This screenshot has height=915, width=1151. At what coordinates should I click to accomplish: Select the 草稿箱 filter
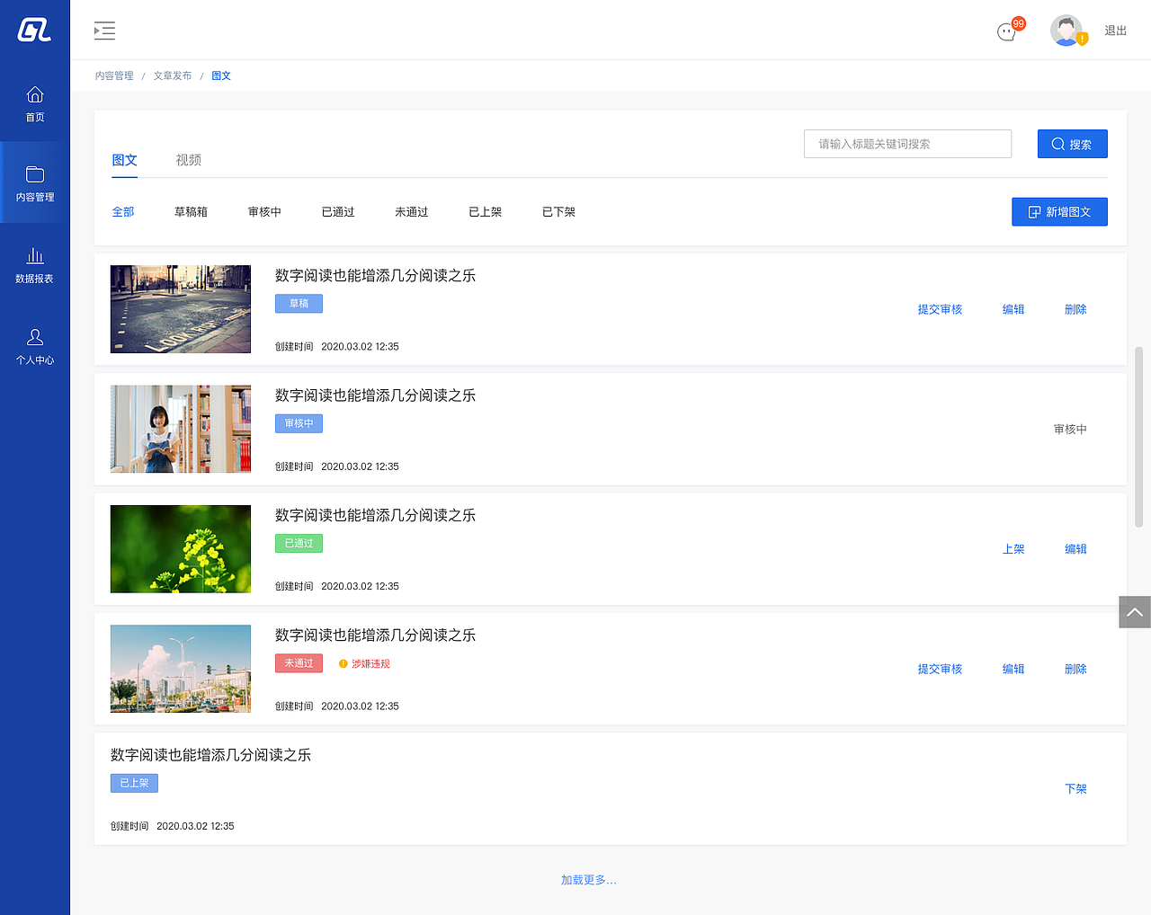(x=191, y=211)
